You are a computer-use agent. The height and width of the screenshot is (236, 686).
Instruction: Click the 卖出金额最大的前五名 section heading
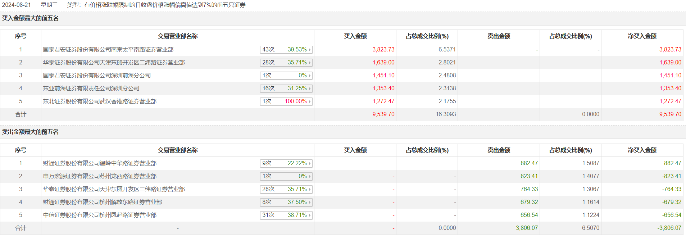click(x=31, y=132)
